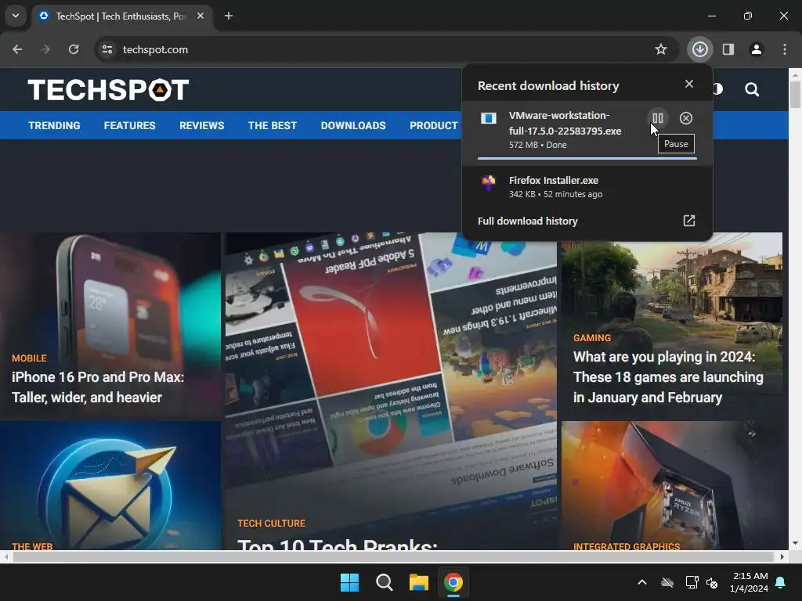Close the TechSpot browser tab

click(200, 16)
